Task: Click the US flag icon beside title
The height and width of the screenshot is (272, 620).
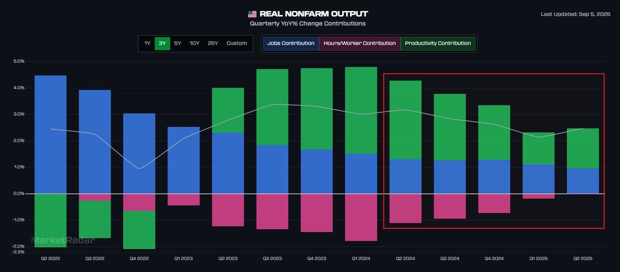Action: tap(252, 14)
